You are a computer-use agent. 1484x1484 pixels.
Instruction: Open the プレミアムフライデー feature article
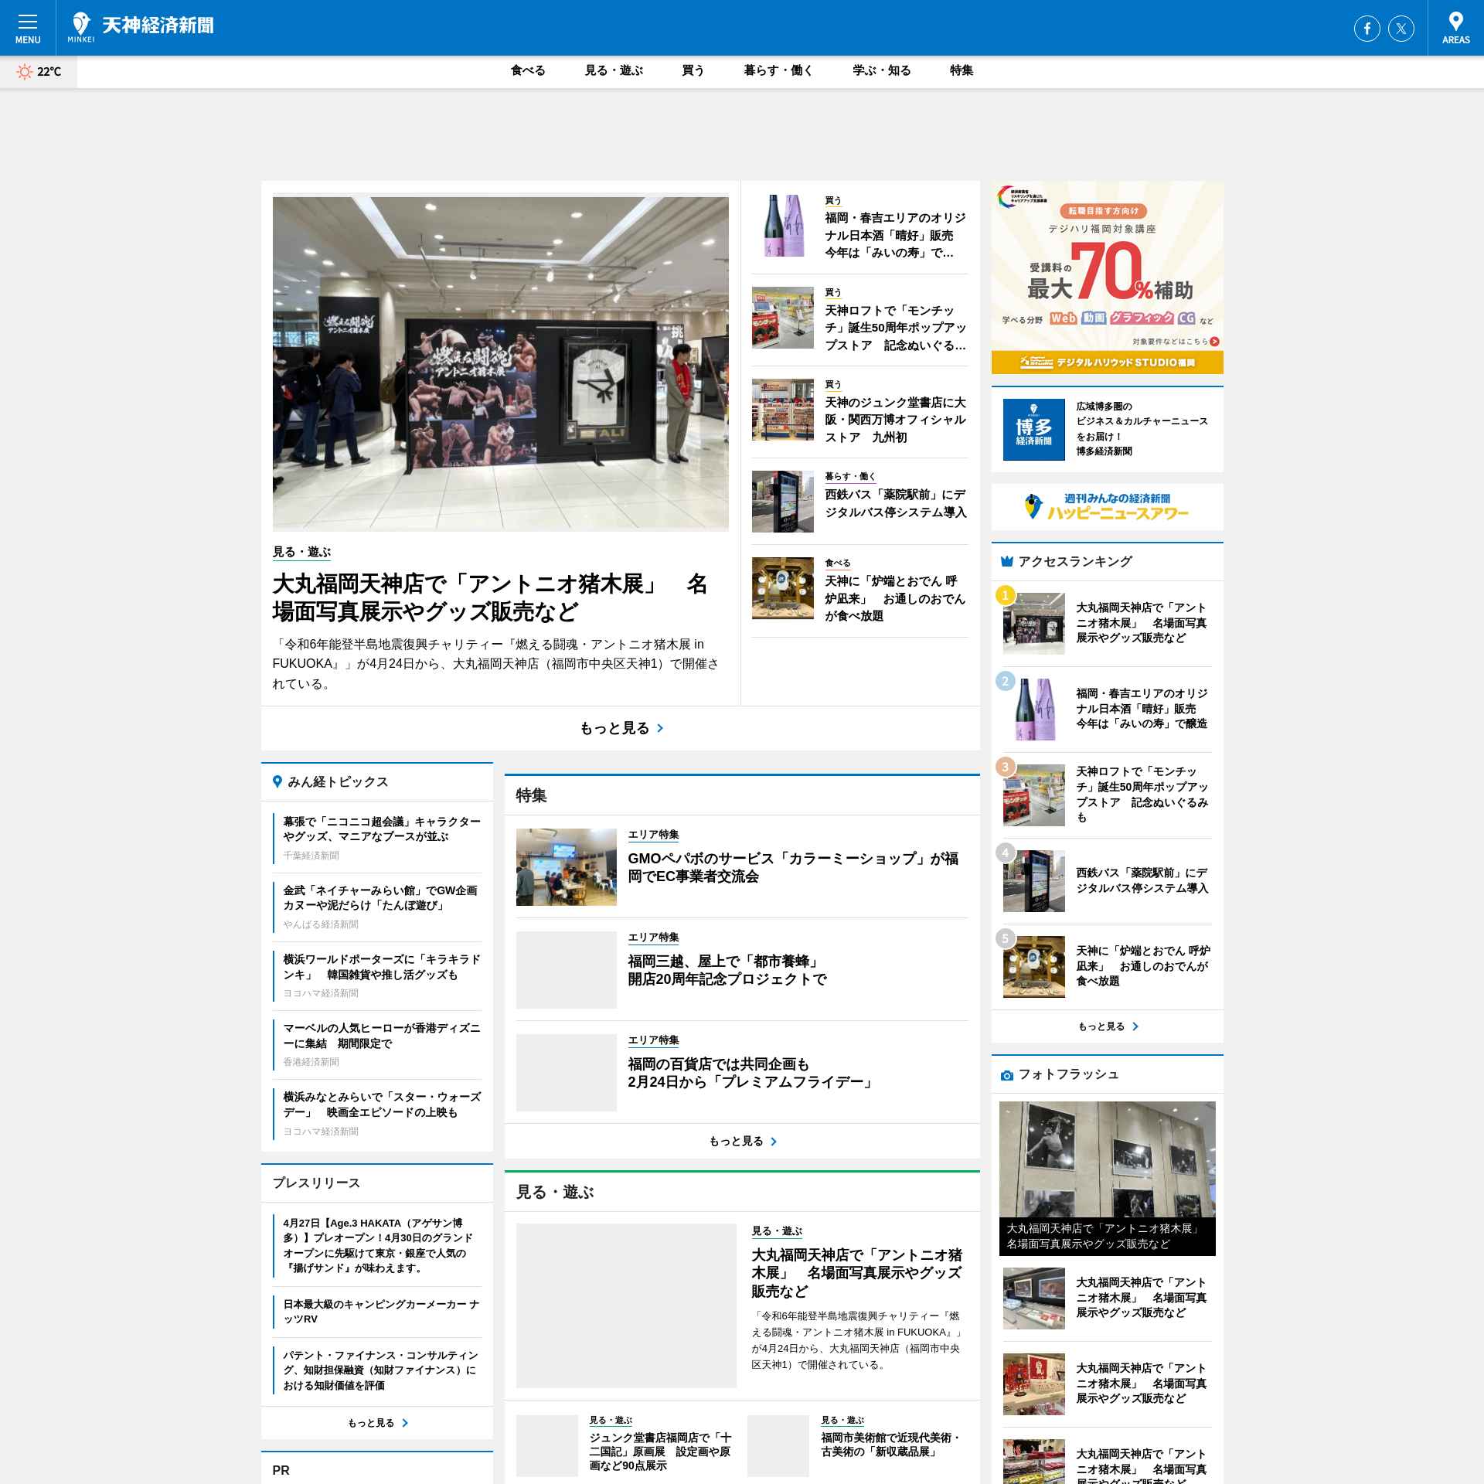(x=751, y=1073)
